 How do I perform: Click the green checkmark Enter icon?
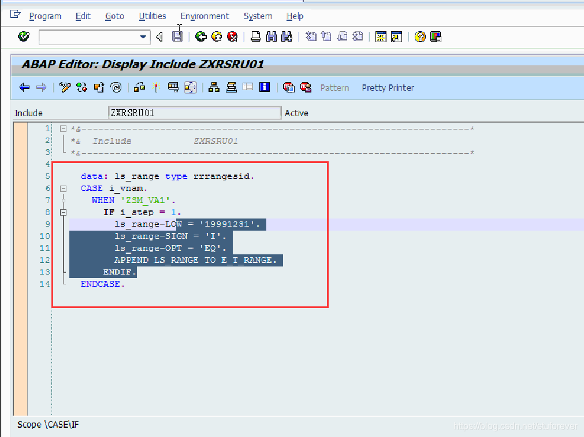[24, 36]
